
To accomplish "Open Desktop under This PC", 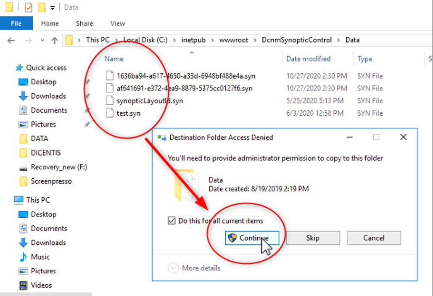I will click(44, 214).
